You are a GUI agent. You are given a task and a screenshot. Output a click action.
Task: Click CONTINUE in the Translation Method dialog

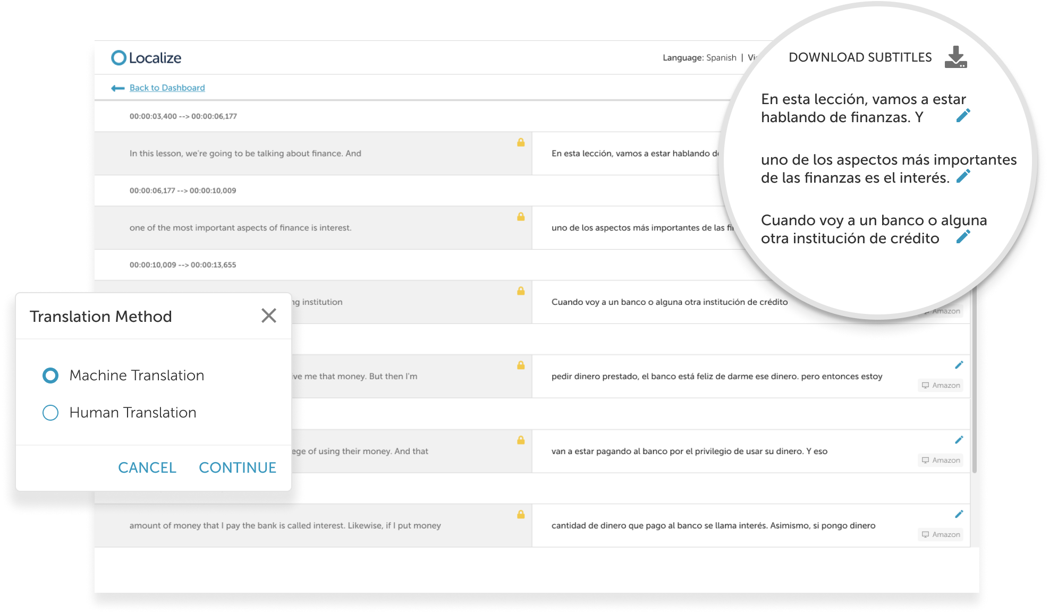click(x=238, y=467)
